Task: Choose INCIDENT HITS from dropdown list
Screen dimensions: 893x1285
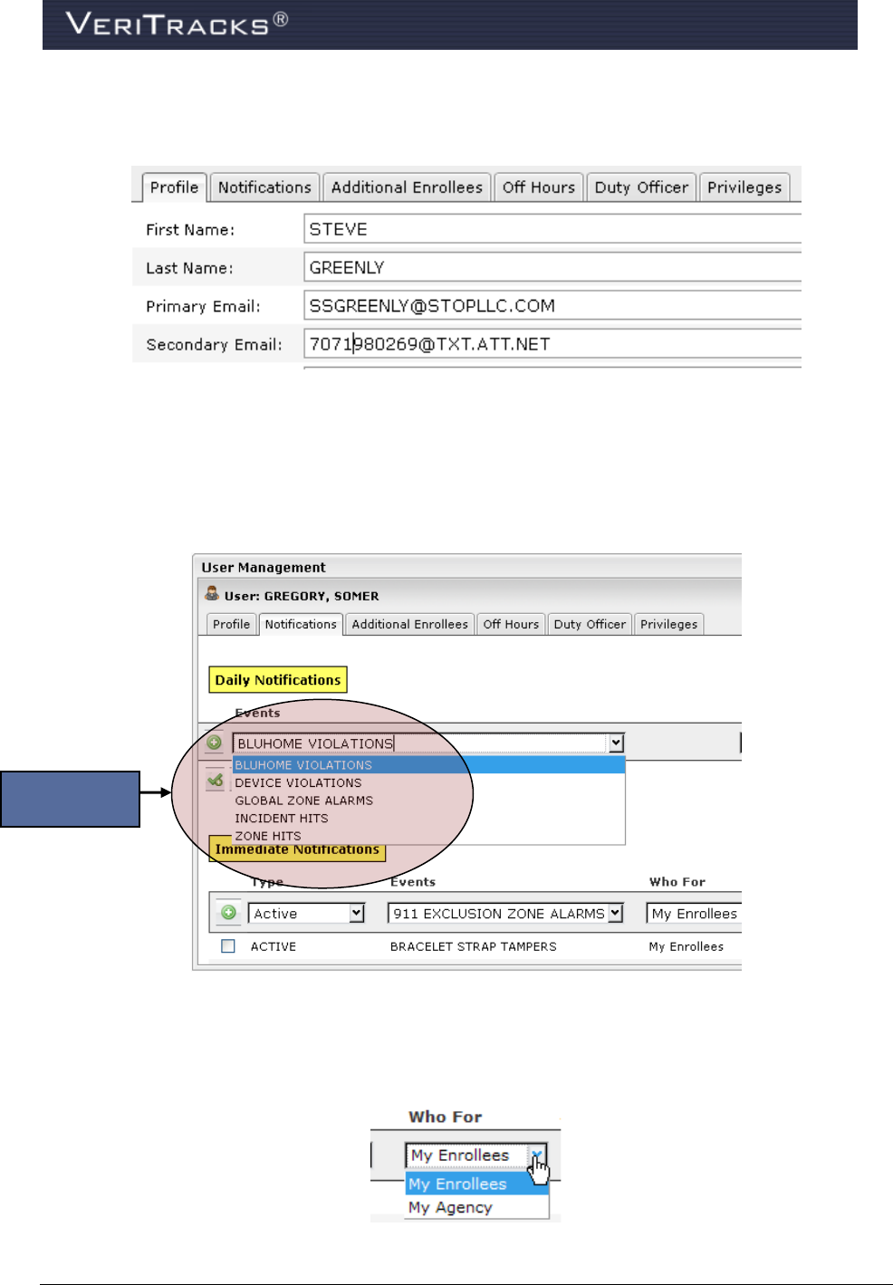Action: 428,818
